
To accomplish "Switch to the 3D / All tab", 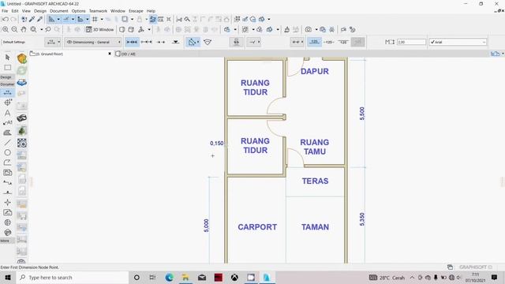I will (125, 54).
